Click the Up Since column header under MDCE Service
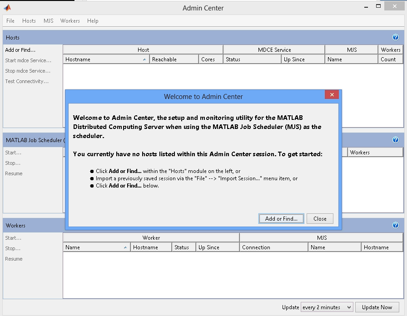This screenshot has height=316, width=407. [303, 59]
